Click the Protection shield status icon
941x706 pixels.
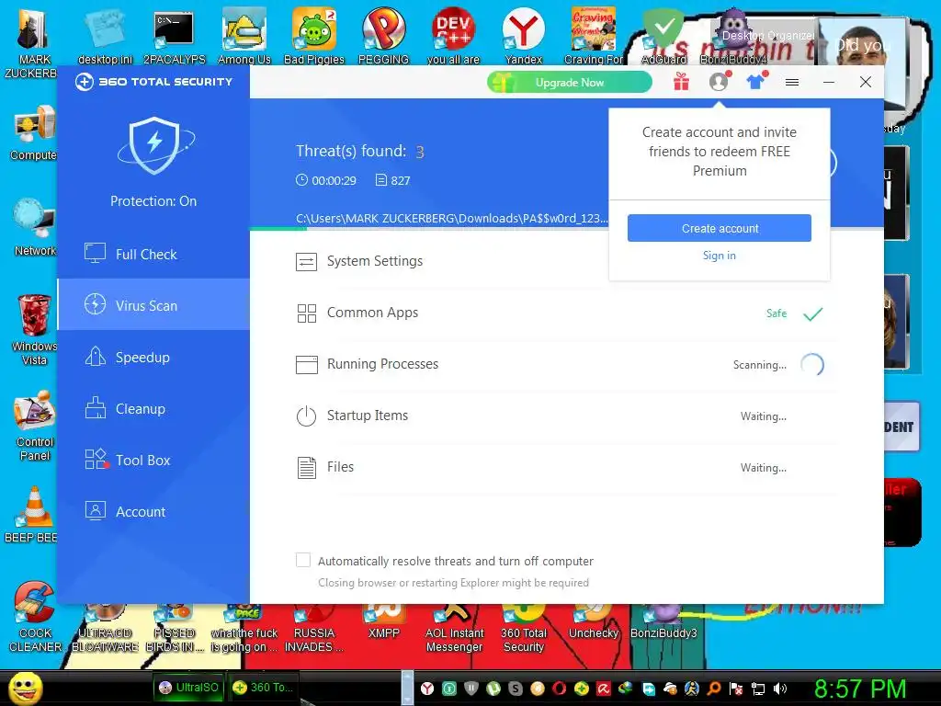154,145
